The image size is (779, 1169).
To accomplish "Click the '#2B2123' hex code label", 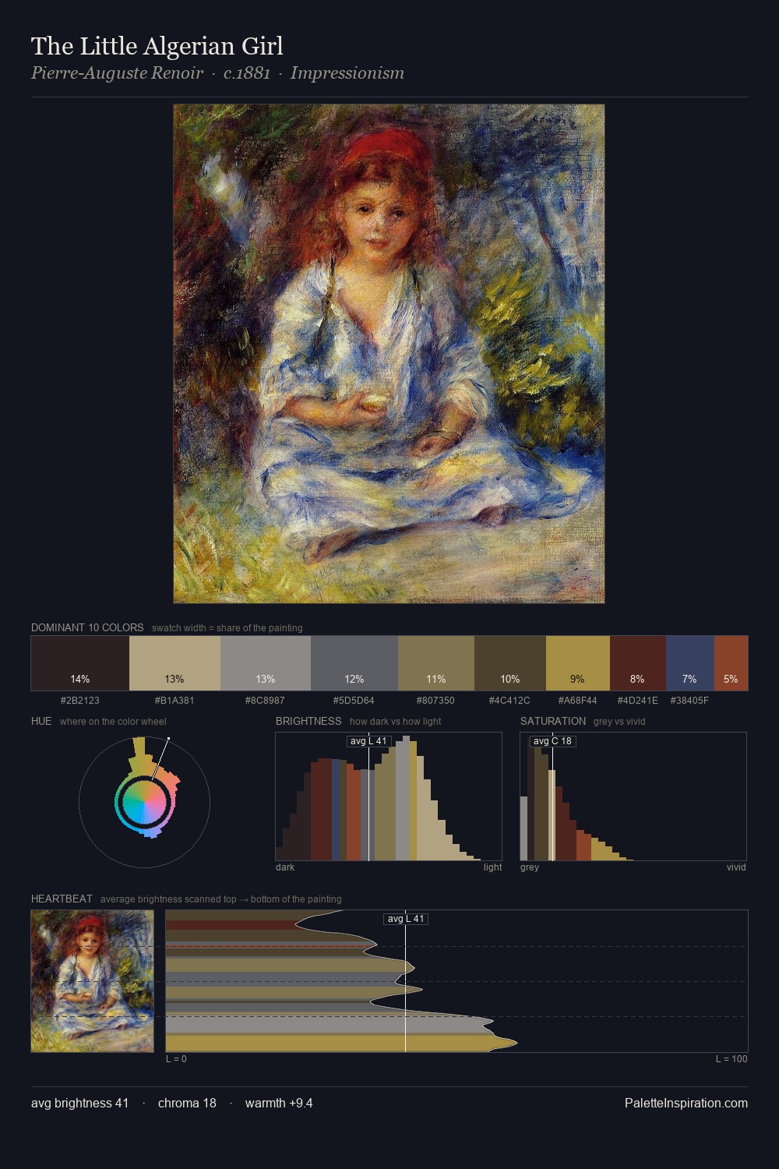I will [x=80, y=700].
